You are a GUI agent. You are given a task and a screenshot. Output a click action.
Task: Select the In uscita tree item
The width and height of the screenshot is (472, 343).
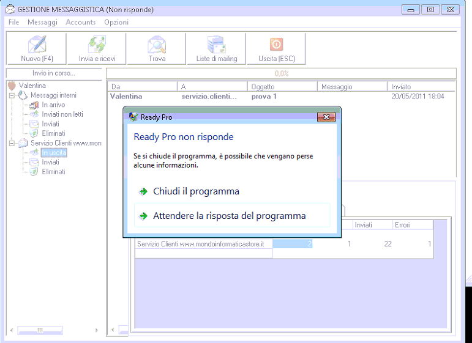(54, 153)
